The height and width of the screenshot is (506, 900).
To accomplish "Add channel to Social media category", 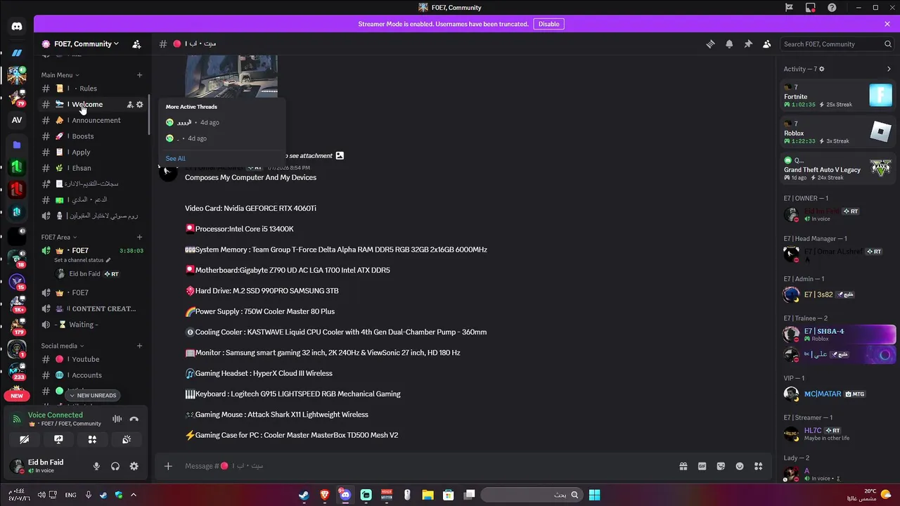I will tap(139, 346).
